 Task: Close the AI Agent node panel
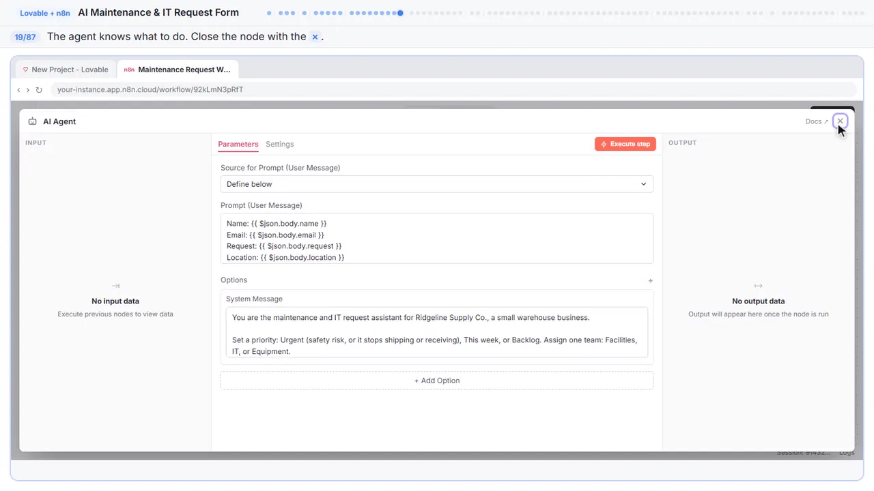pos(840,121)
